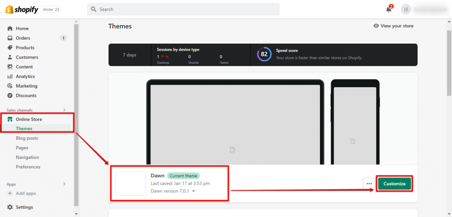Image resolution: width=452 pixels, height=217 pixels.
Task: Click the Home sidebar icon
Action: coord(10,29)
